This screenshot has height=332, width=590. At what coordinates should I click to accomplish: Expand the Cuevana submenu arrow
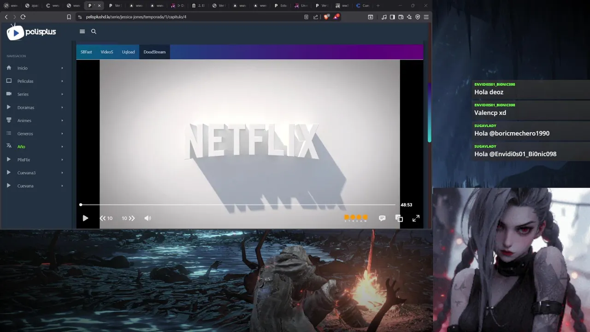coord(62,186)
